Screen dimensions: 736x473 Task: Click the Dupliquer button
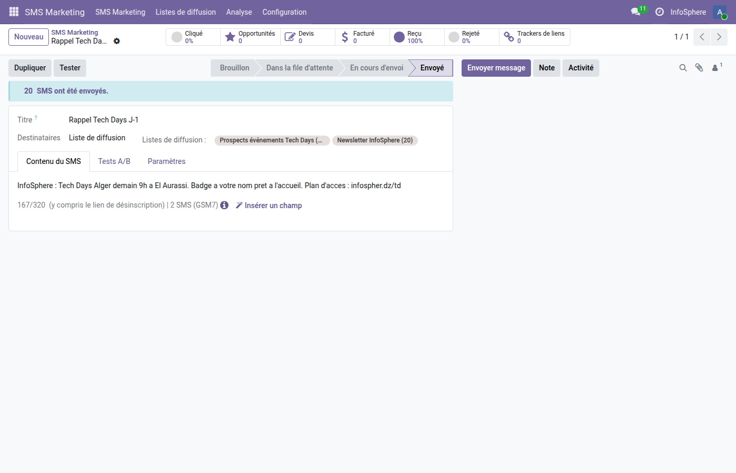pos(30,68)
